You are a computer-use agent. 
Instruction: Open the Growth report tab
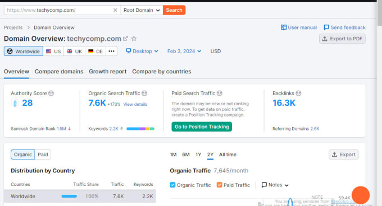(x=108, y=72)
